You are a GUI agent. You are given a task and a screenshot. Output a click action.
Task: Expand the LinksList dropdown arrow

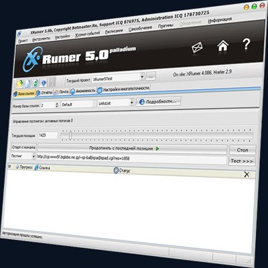coord(132,103)
